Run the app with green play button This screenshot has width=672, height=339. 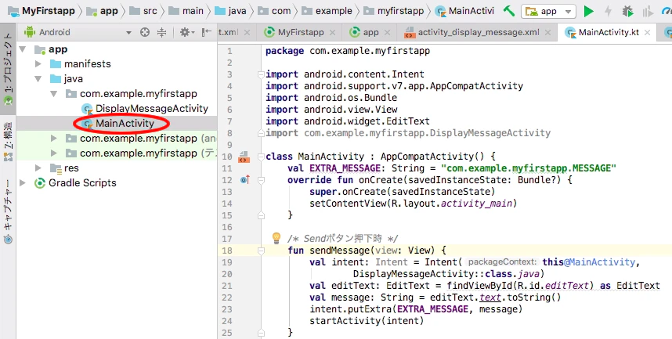pos(589,12)
